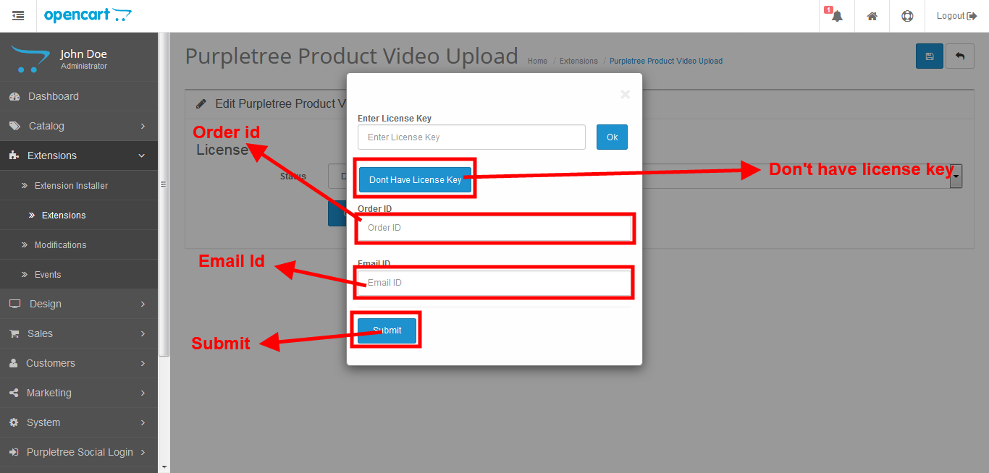Click the Extensions breadcrumb link
The width and height of the screenshot is (989, 473).
pos(578,61)
